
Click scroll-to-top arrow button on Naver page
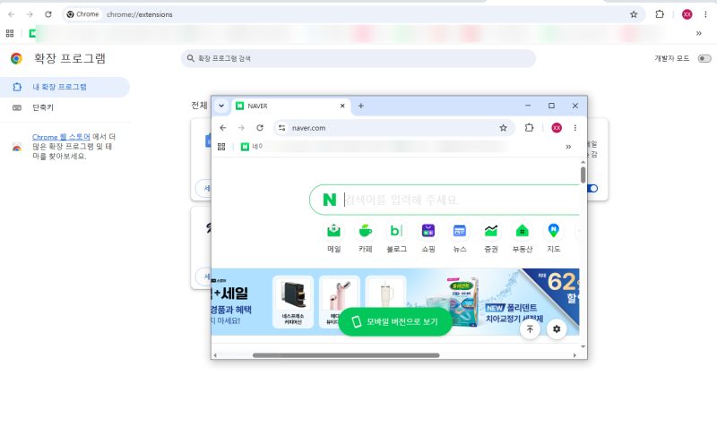530,329
